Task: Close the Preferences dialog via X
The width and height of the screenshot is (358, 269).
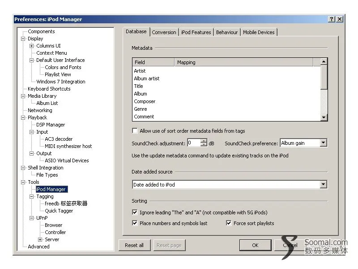Action: tap(340, 19)
